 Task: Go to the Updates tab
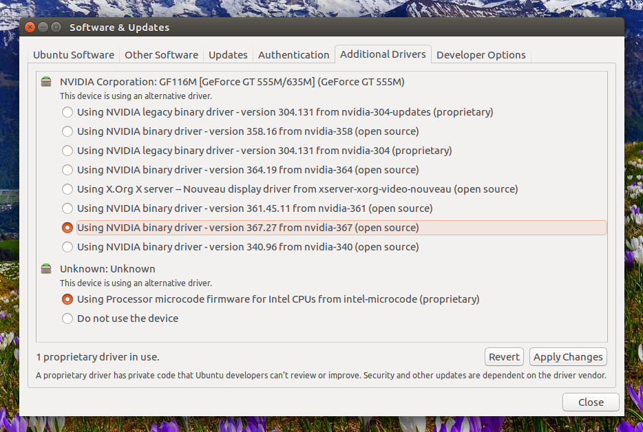228,55
